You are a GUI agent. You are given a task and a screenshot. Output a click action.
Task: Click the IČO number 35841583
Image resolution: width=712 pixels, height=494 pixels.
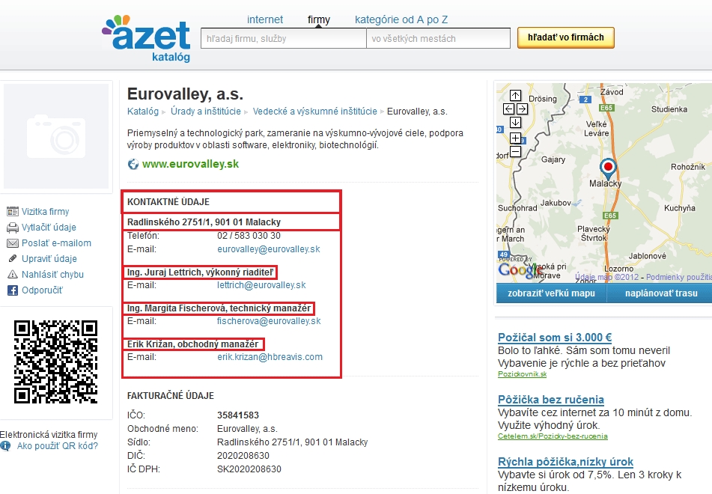[238, 415]
